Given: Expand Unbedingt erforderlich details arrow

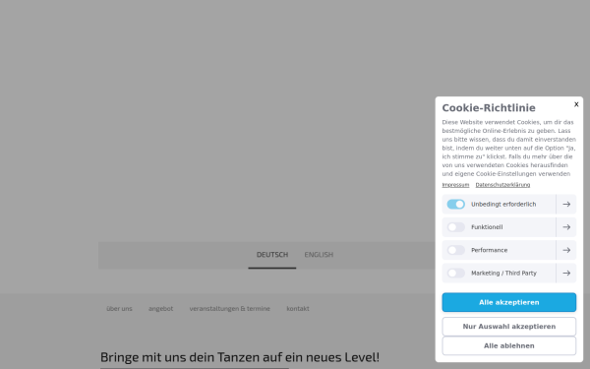Looking at the screenshot, I should [566, 204].
